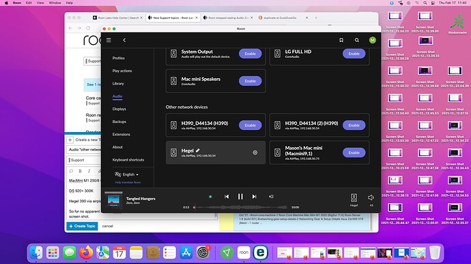Close the duplicate at DuckDuckGo tab
Image resolution: width=471 pixels, height=264 pixels.
pos(306,18)
